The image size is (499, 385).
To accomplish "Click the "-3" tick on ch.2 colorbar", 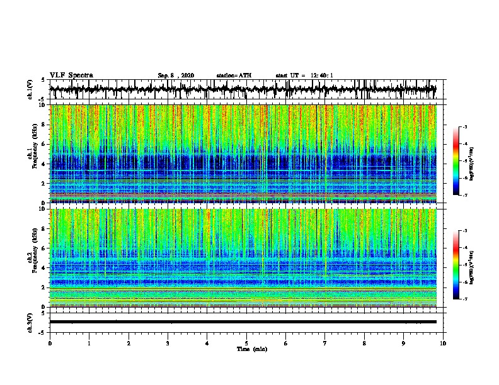I will pos(464,231).
